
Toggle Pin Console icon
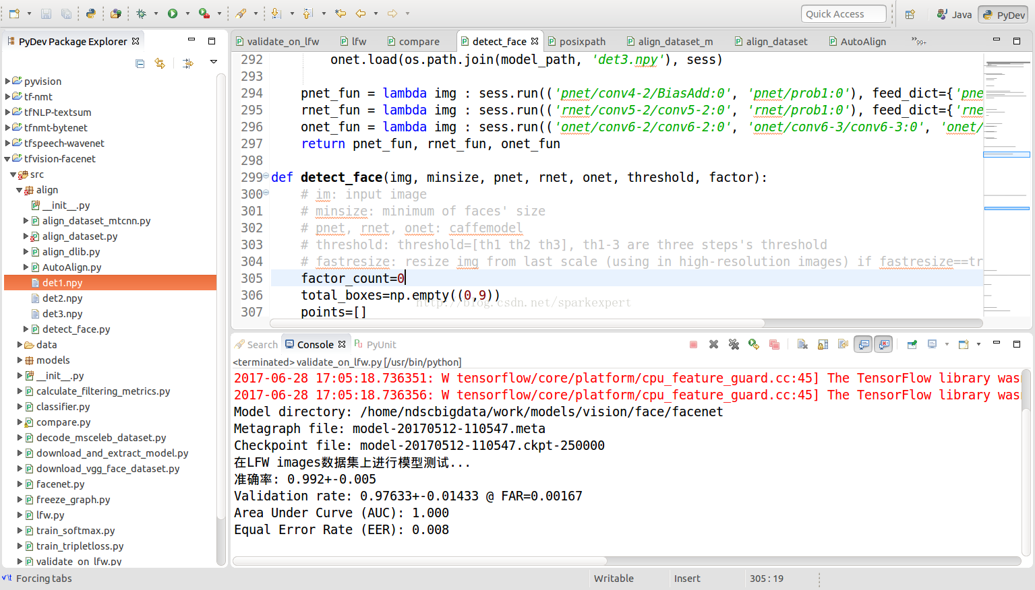coord(912,344)
